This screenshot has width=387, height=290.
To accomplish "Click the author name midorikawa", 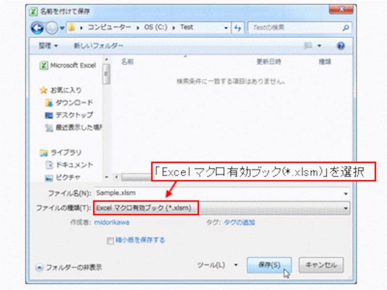I will pyautogui.click(x=112, y=222).
